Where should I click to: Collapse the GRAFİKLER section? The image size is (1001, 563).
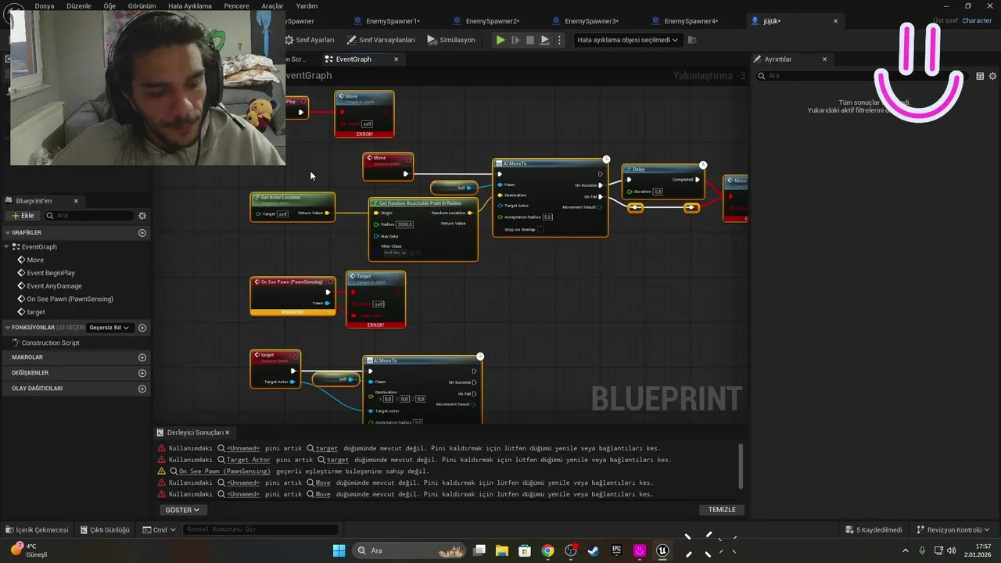[x=7, y=233]
